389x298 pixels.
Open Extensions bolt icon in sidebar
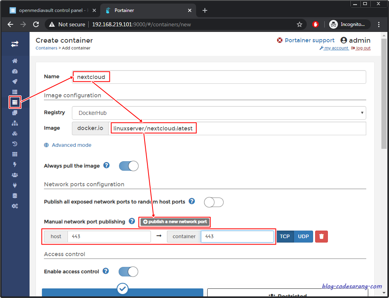pyautogui.click(x=15, y=164)
